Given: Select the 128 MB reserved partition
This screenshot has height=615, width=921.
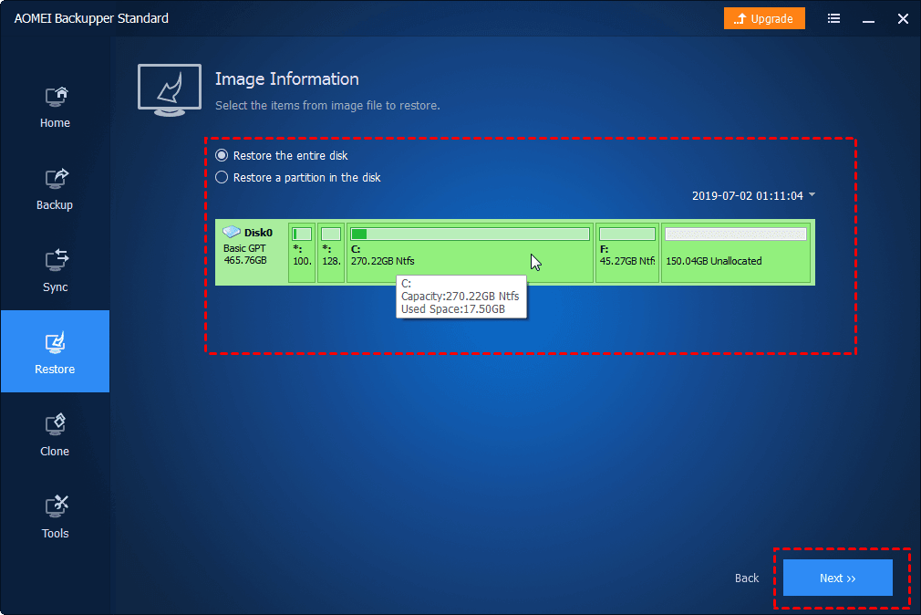Looking at the screenshot, I should click(x=331, y=252).
